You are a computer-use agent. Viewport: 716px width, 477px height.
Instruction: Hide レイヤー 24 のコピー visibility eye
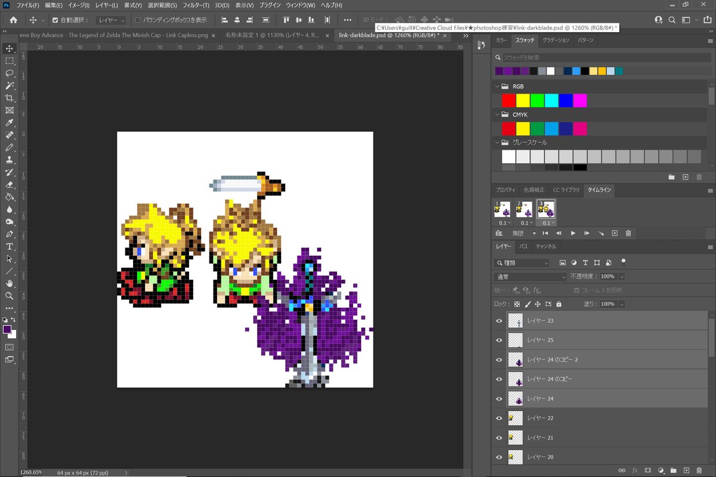(499, 379)
